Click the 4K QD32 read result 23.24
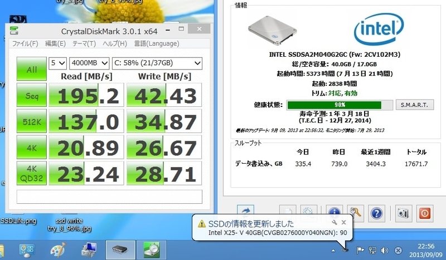The height and width of the screenshot is (260, 446). point(86,173)
